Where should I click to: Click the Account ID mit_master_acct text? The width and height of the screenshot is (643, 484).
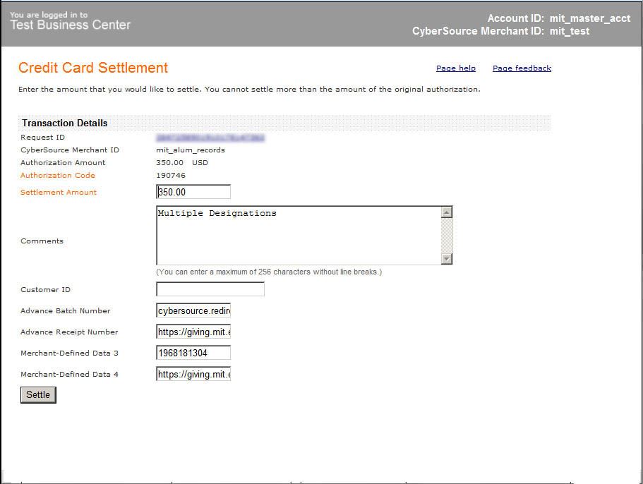click(558, 18)
